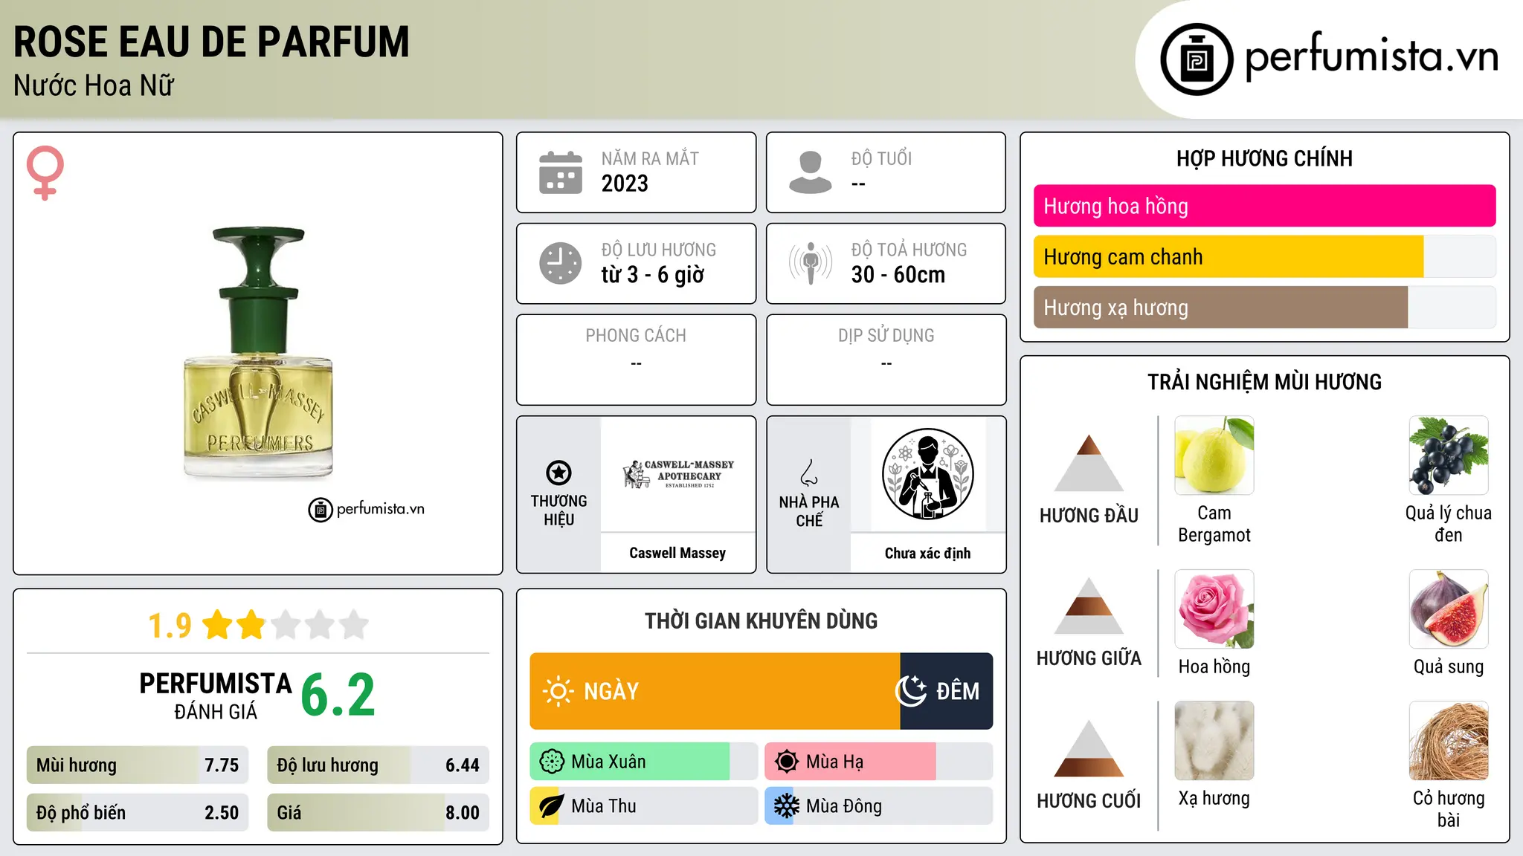1523x856 pixels.
Task: Open the Cam Bergamot note image
Action: pos(1214,455)
